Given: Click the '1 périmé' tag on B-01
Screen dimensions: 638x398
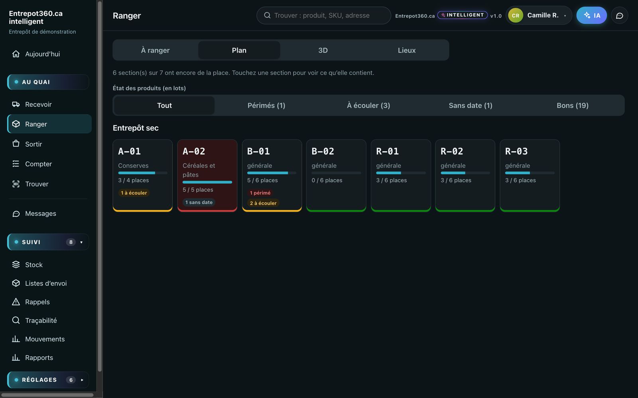Looking at the screenshot, I should coord(260,193).
